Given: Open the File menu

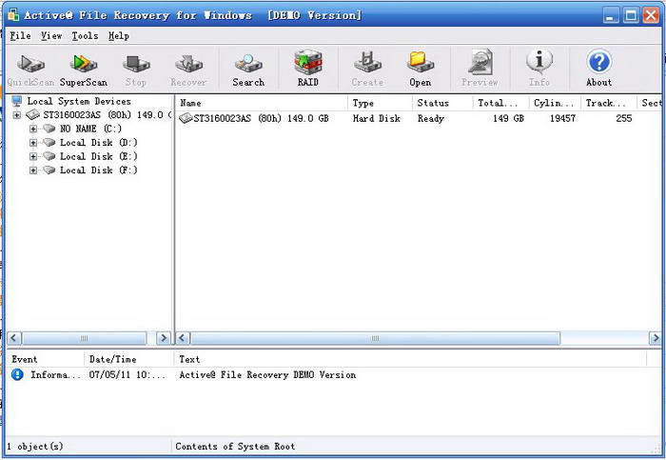Looking at the screenshot, I should [x=20, y=35].
